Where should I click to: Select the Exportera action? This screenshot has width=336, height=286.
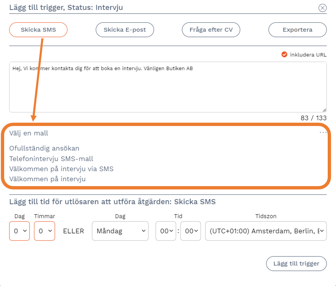pyautogui.click(x=297, y=30)
